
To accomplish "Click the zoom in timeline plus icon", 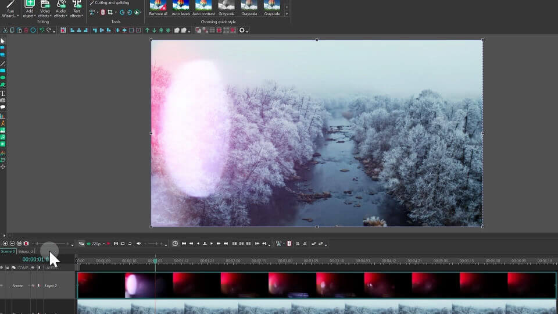I will coord(5,244).
